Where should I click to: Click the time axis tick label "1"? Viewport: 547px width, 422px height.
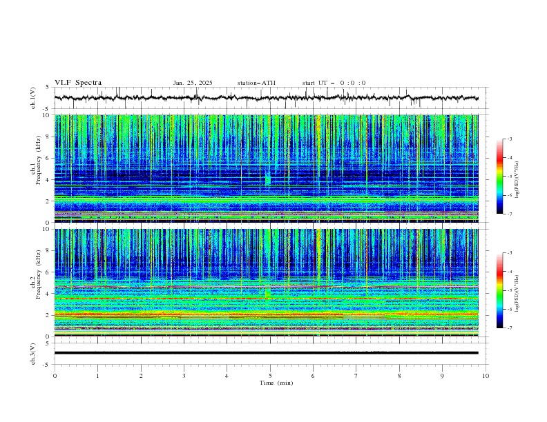[97, 376]
